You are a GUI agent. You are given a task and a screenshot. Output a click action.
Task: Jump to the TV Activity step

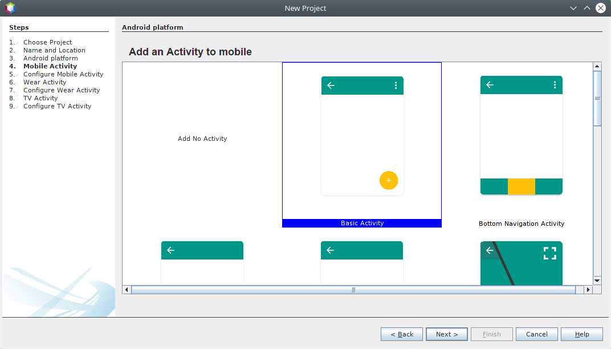[x=40, y=98]
